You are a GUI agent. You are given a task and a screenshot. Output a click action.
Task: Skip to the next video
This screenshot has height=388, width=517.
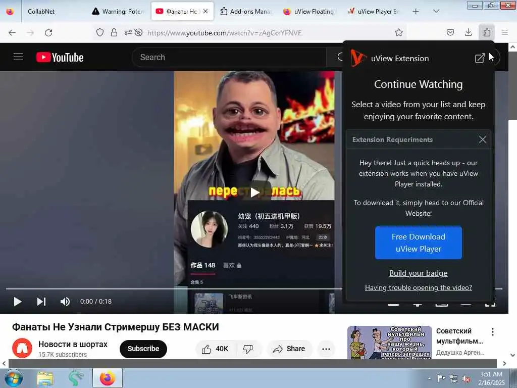pyautogui.click(x=41, y=301)
